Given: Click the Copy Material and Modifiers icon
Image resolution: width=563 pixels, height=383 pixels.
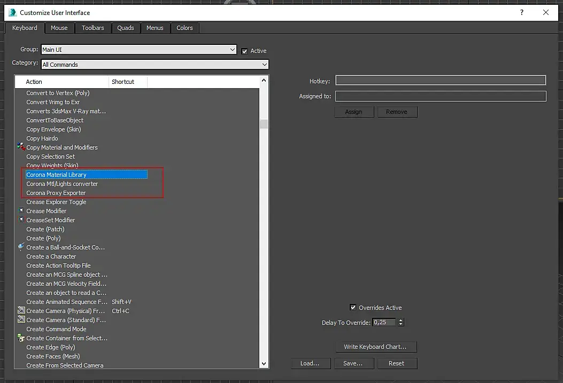Looking at the screenshot, I should pyautogui.click(x=21, y=147).
